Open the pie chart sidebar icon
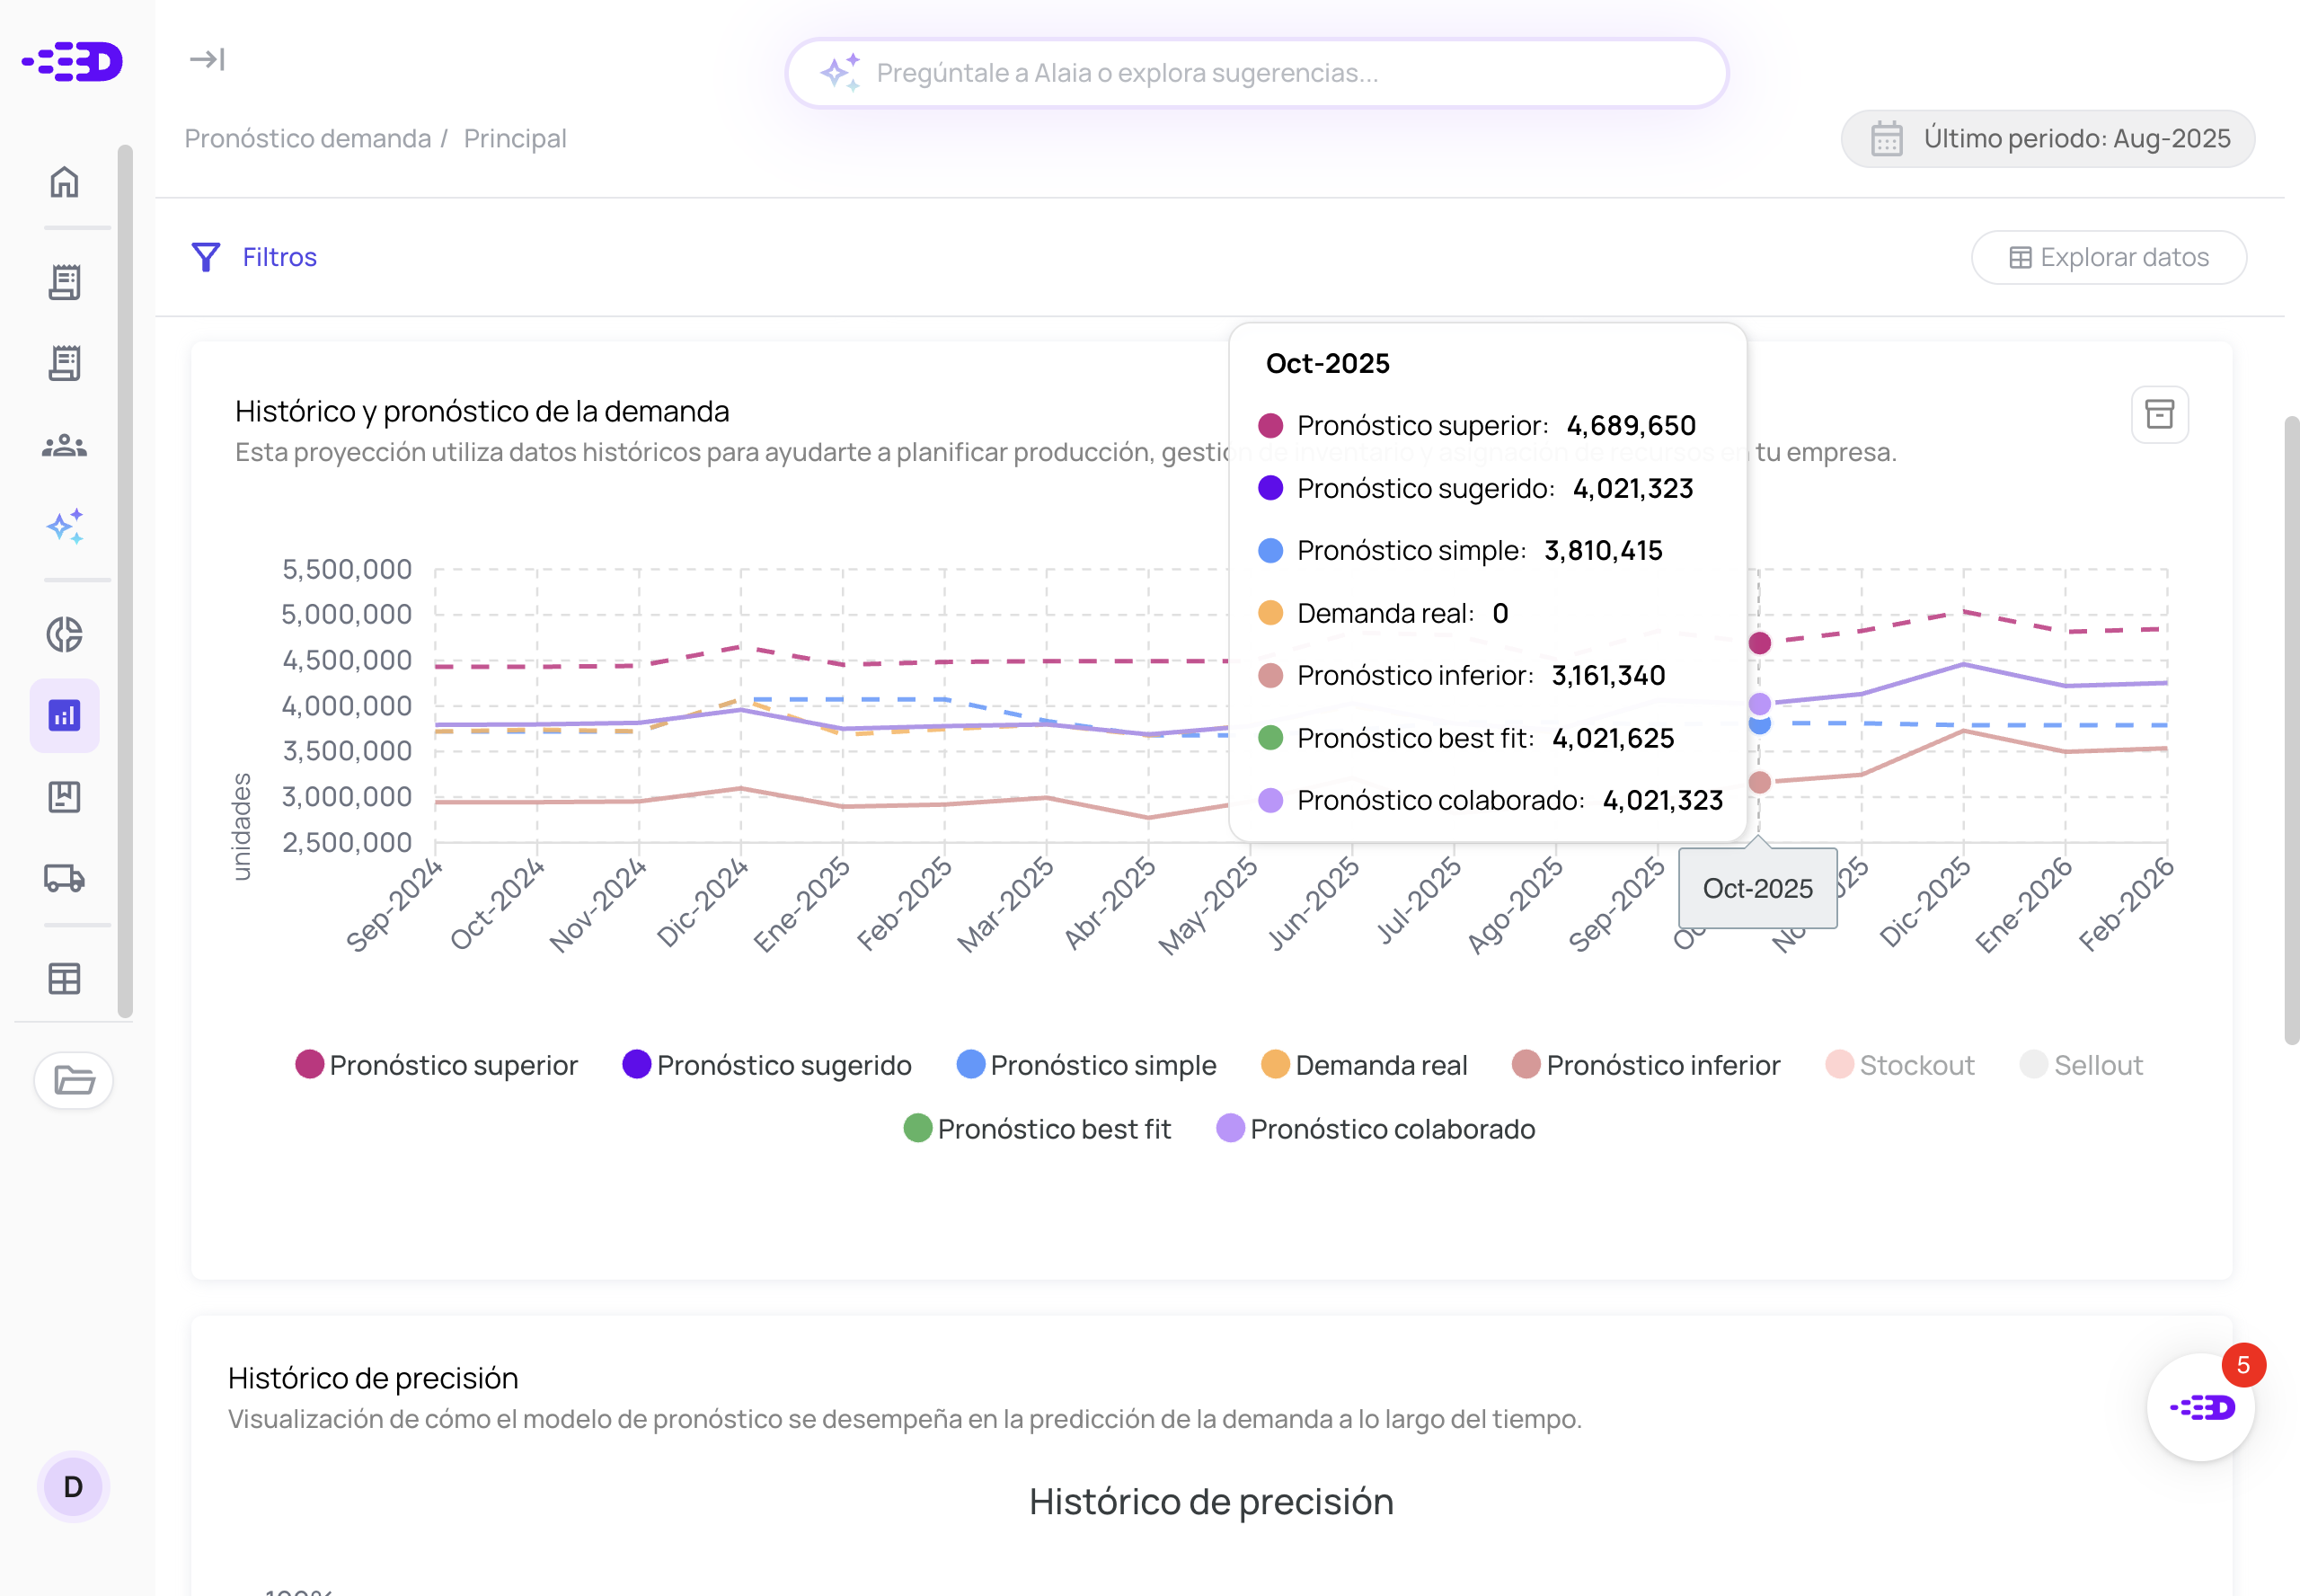This screenshot has width=2300, height=1596. point(65,634)
